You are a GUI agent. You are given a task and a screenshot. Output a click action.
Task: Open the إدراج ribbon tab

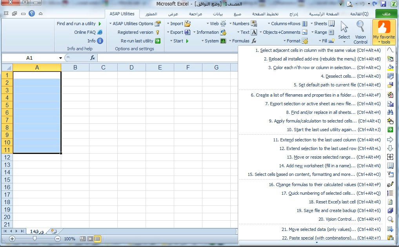click(293, 14)
